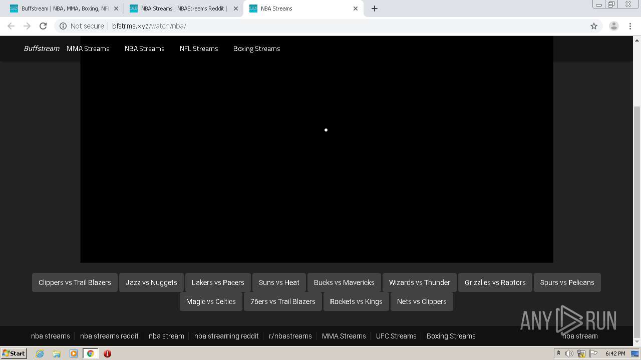Click the network tray icon

(x=581, y=353)
